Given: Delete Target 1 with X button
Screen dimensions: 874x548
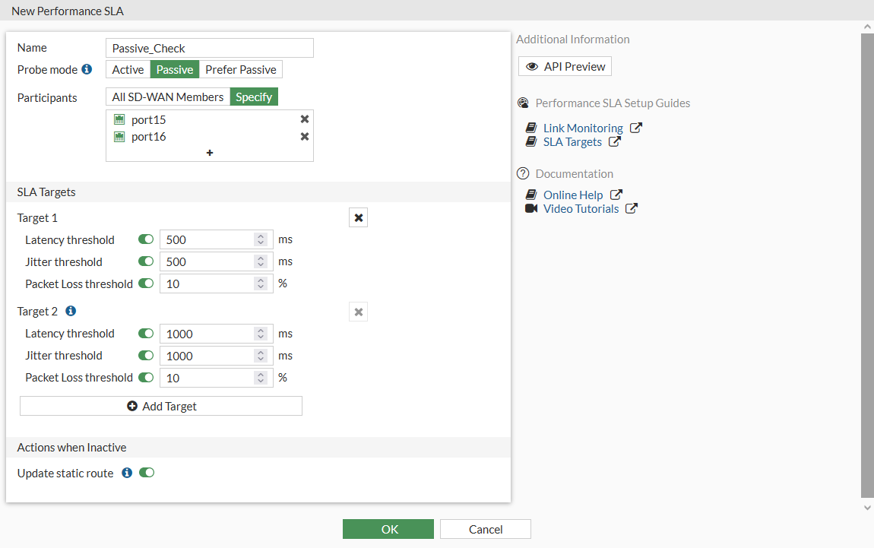Looking at the screenshot, I should coord(359,218).
